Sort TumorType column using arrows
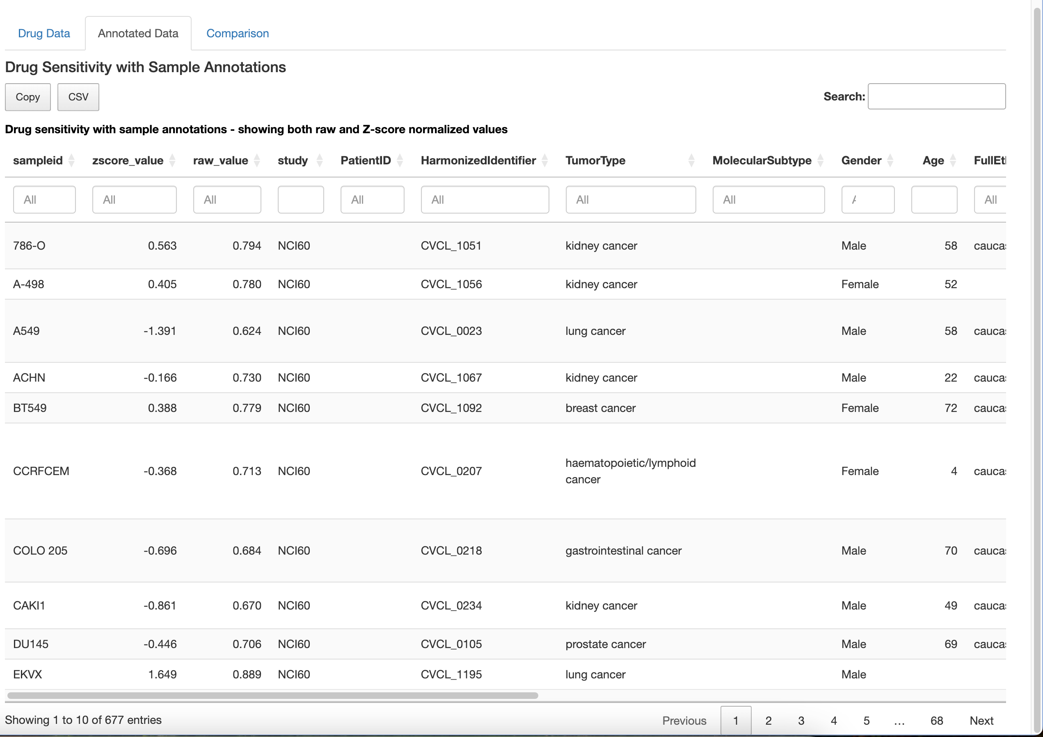Image resolution: width=1043 pixels, height=737 pixels. pos(691,160)
